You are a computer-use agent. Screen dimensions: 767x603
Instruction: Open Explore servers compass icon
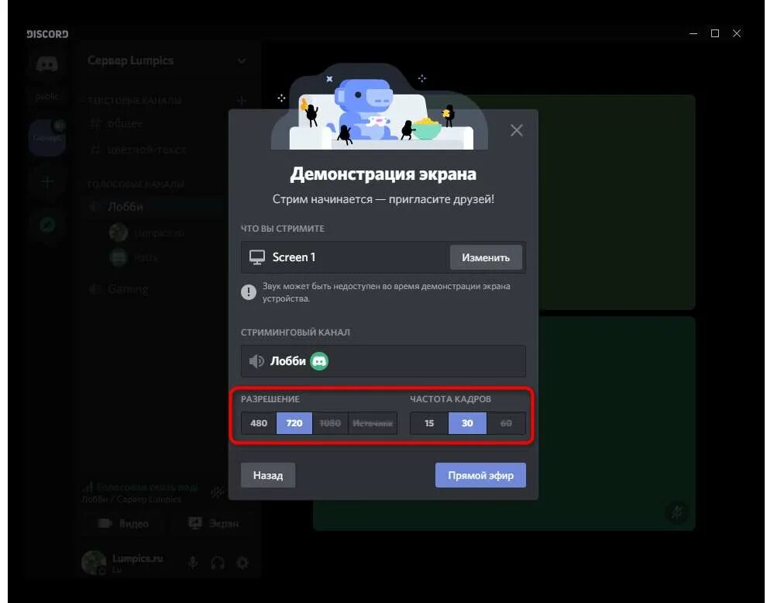click(x=47, y=225)
